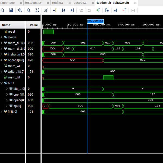Image resolution: width=163 pixels, height=163 pixels.
Task: Go to latest time icon
Action: 72,10
